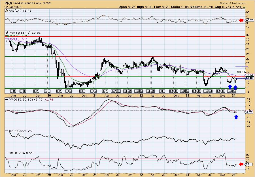Click the SCTR-PRA 37.1 panel title

click(x=21, y=153)
